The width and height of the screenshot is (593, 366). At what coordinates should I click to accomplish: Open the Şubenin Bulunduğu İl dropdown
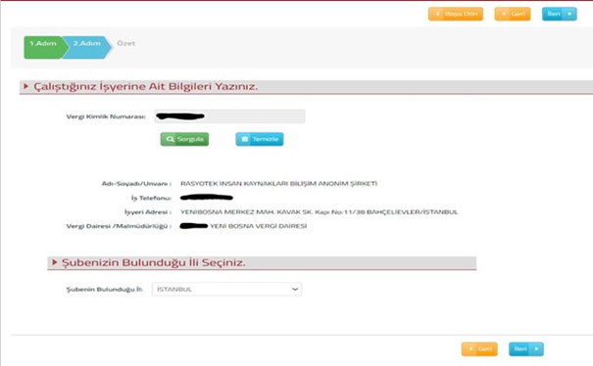tap(226, 290)
